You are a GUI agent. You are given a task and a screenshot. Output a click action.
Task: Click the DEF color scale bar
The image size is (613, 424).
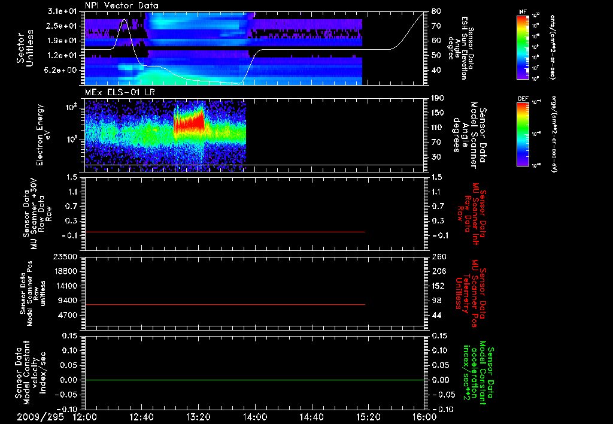pyautogui.click(x=523, y=134)
